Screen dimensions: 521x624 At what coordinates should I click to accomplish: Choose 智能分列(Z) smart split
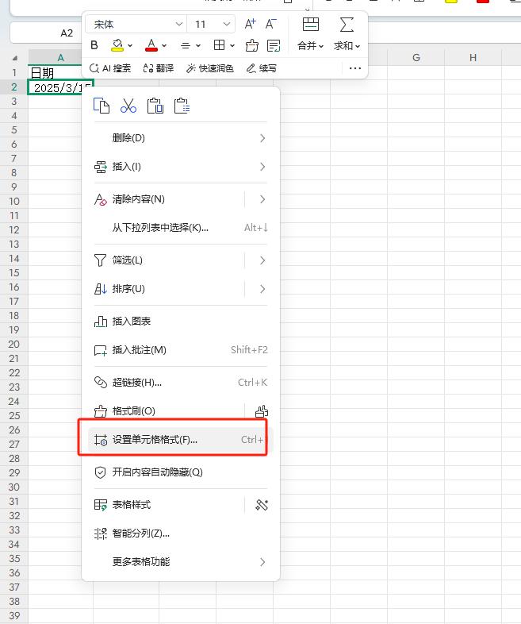[181, 533]
